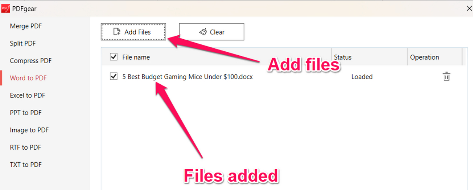Click the PDFgear logo icon in title bar
The image size is (473, 190).
pyautogui.click(x=6, y=8)
